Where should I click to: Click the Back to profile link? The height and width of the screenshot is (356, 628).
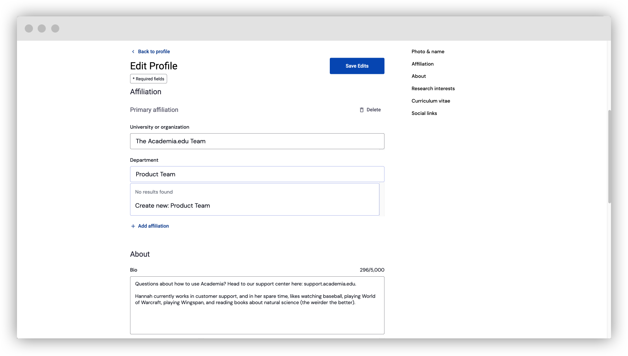coord(154,51)
